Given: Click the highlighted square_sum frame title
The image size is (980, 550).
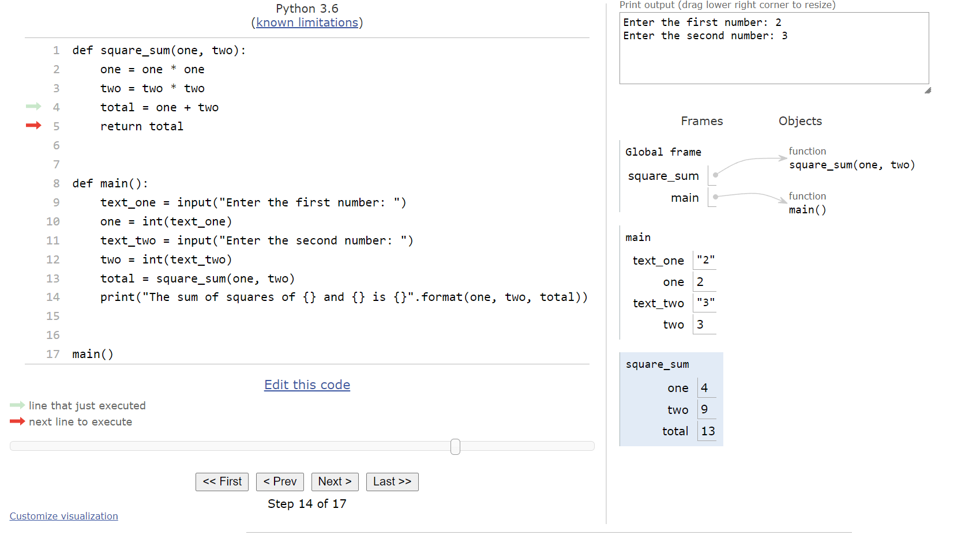Looking at the screenshot, I should point(658,364).
